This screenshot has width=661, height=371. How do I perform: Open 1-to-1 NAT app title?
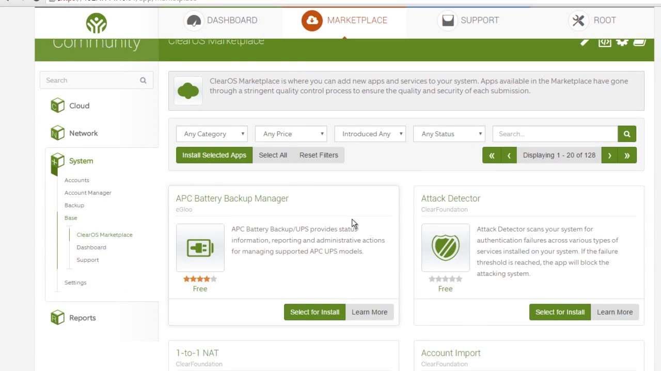[197, 353]
